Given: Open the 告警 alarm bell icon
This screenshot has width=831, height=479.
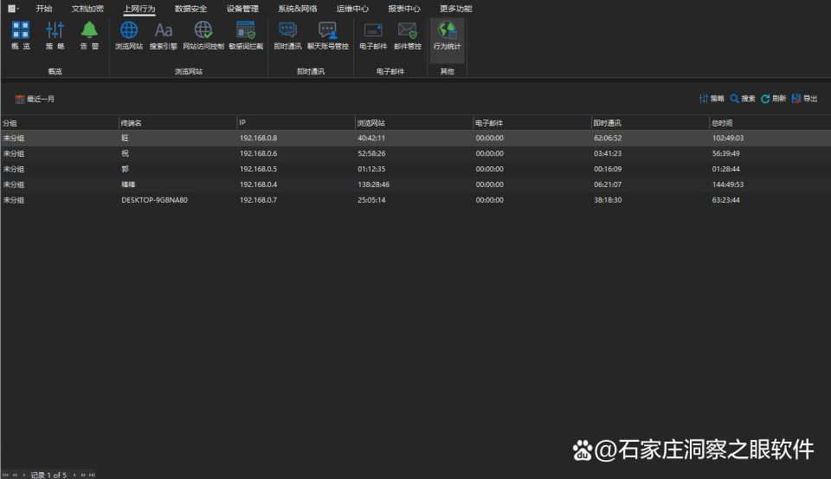Looking at the screenshot, I should click(x=89, y=35).
